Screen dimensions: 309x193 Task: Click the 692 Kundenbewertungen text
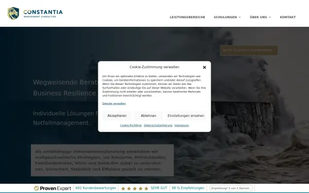coord(96,188)
